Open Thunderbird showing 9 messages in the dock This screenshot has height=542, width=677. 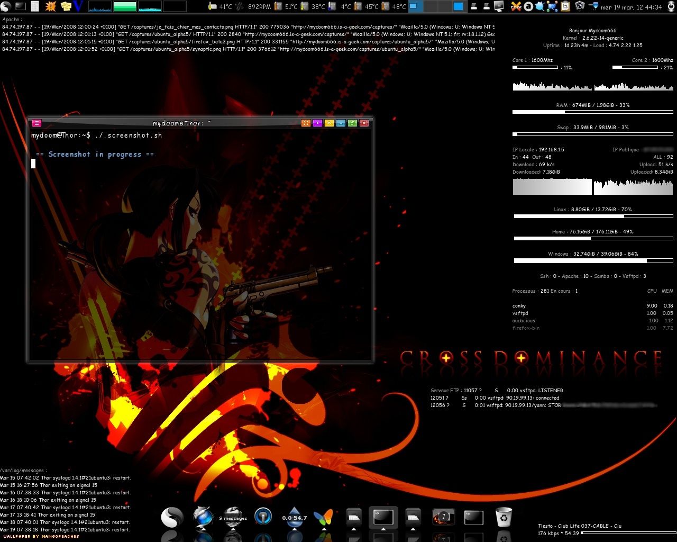pos(233,517)
